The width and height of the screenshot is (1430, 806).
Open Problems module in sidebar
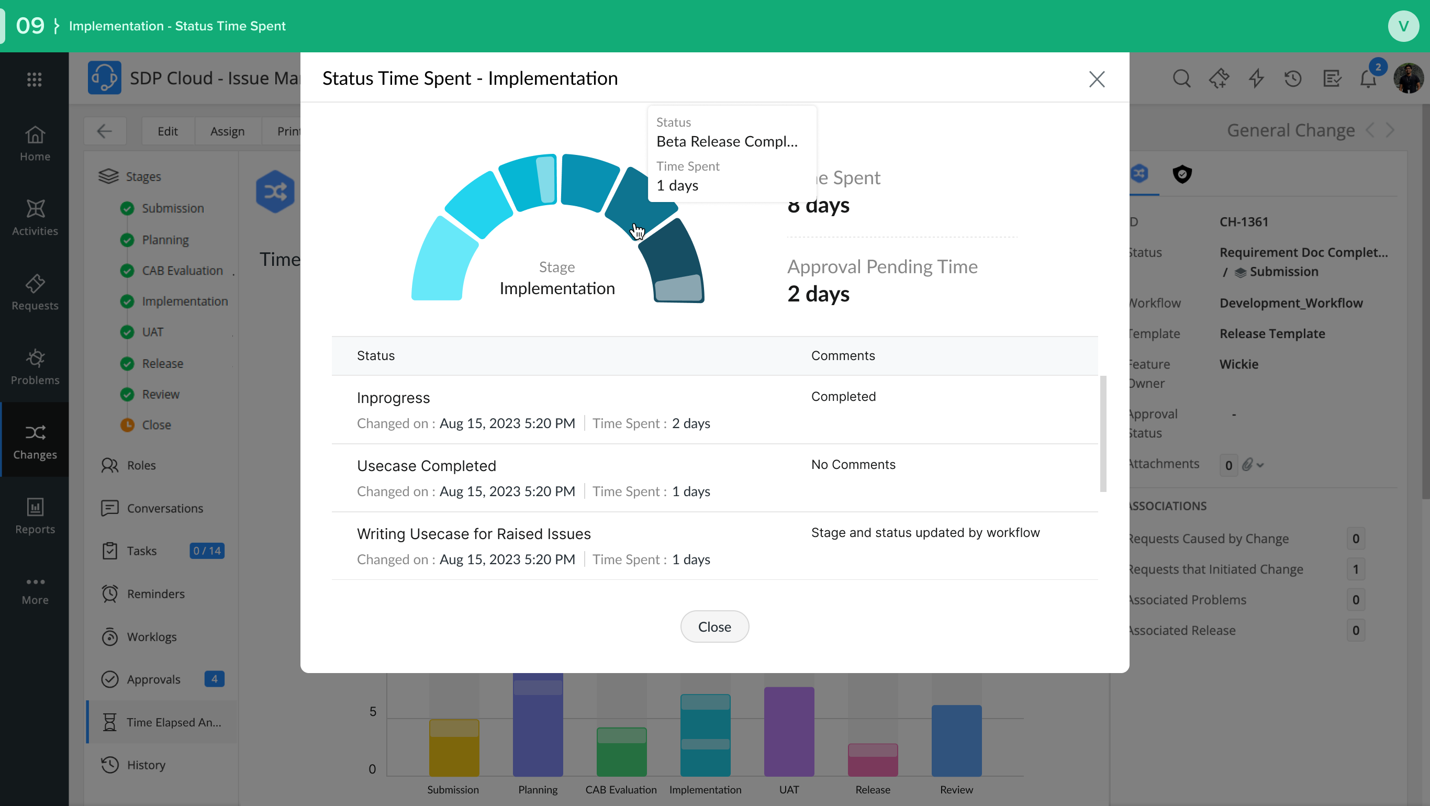(x=35, y=367)
